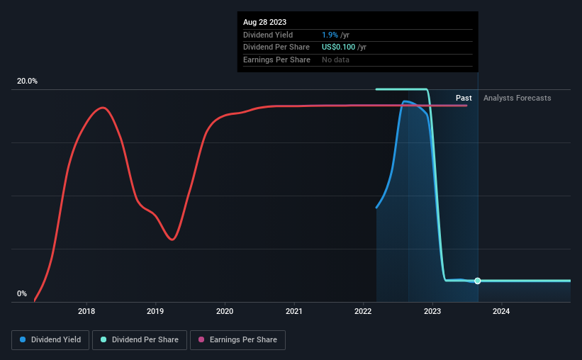
Task: Select the 2021 x-axis label
Action: click(294, 311)
